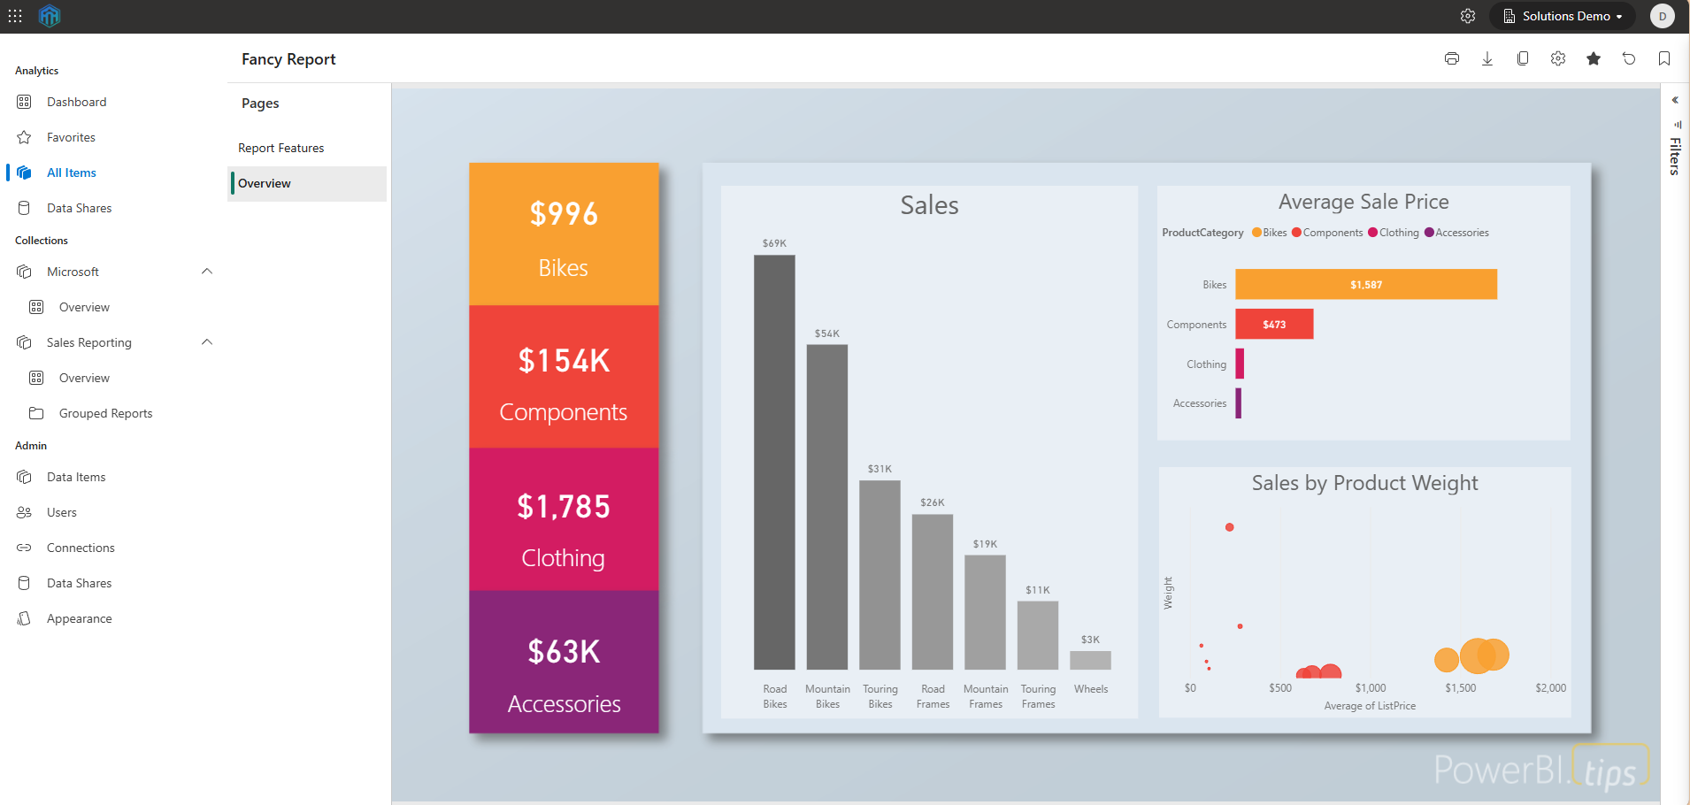
Task: Click the copy icon in report toolbar
Action: 1522,58
